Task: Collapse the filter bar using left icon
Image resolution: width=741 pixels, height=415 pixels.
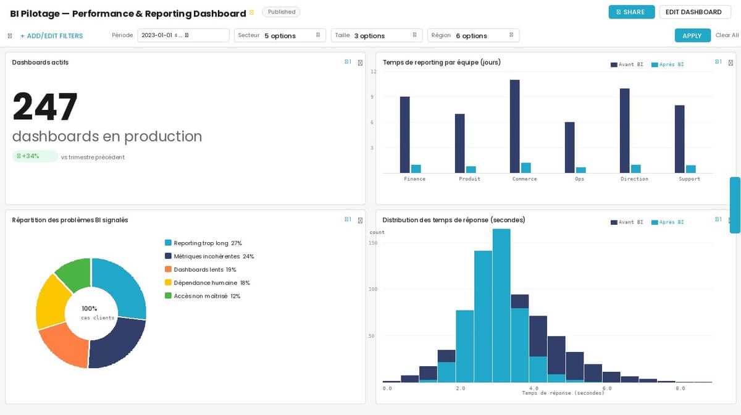Action: click(x=10, y=36)
